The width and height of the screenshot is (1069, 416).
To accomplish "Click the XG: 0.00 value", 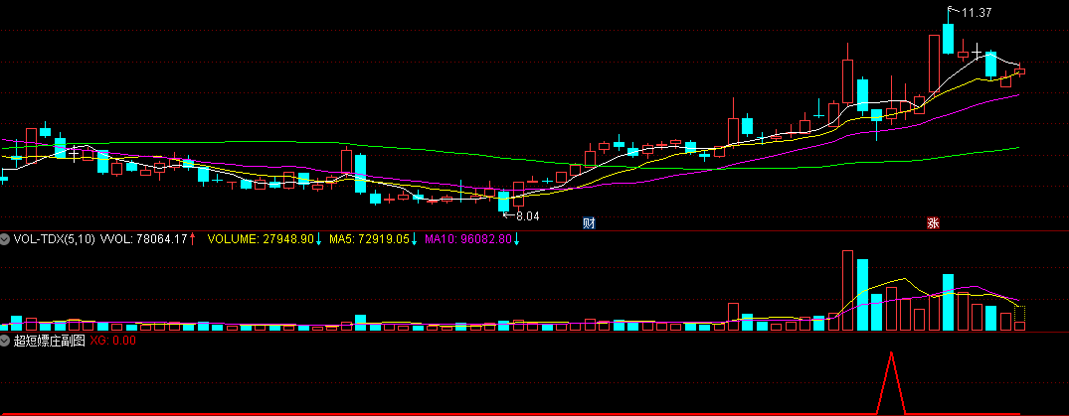I will 112,341.
